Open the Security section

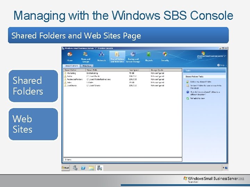click(165, 56)
